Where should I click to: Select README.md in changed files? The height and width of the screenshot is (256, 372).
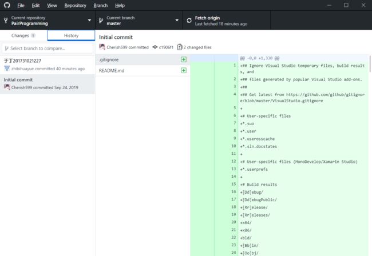click(143, 71)
